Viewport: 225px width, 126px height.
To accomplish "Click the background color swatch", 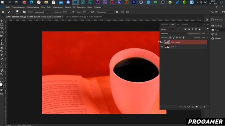I will pos(3,86).
